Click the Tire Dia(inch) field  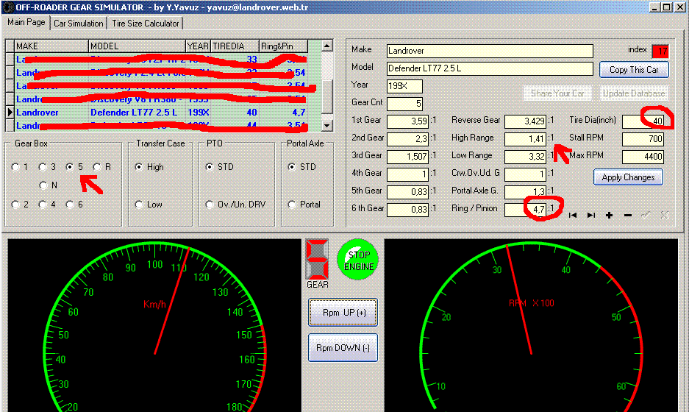click(x=643, y=121)
